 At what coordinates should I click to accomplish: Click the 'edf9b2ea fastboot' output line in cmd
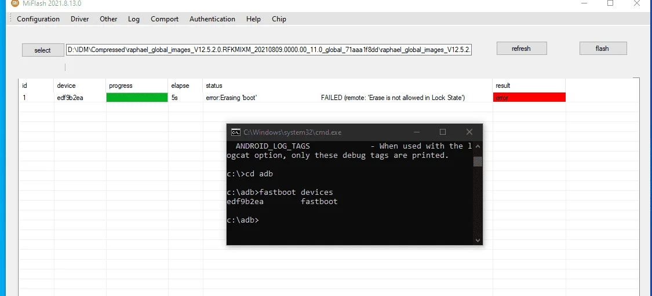pos(282,202)
